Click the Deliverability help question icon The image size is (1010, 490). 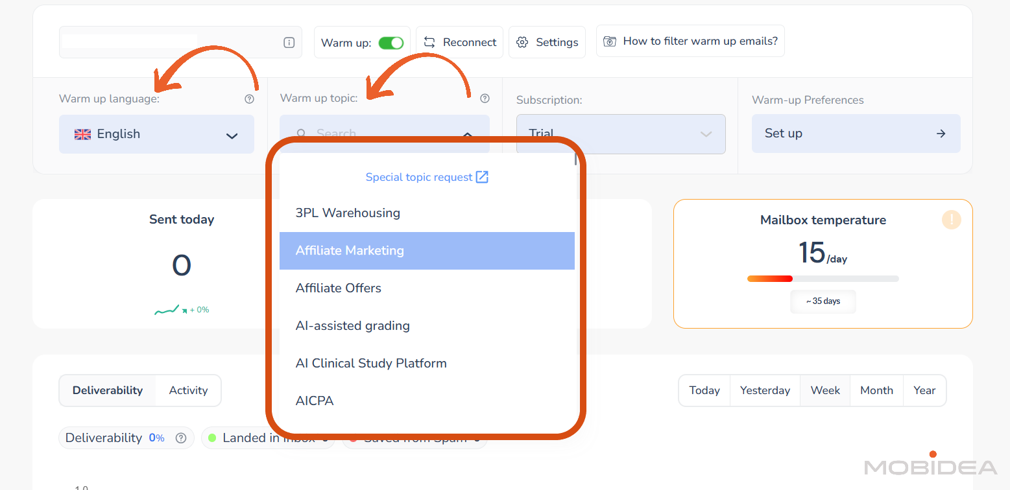click(x=181, y=438)
